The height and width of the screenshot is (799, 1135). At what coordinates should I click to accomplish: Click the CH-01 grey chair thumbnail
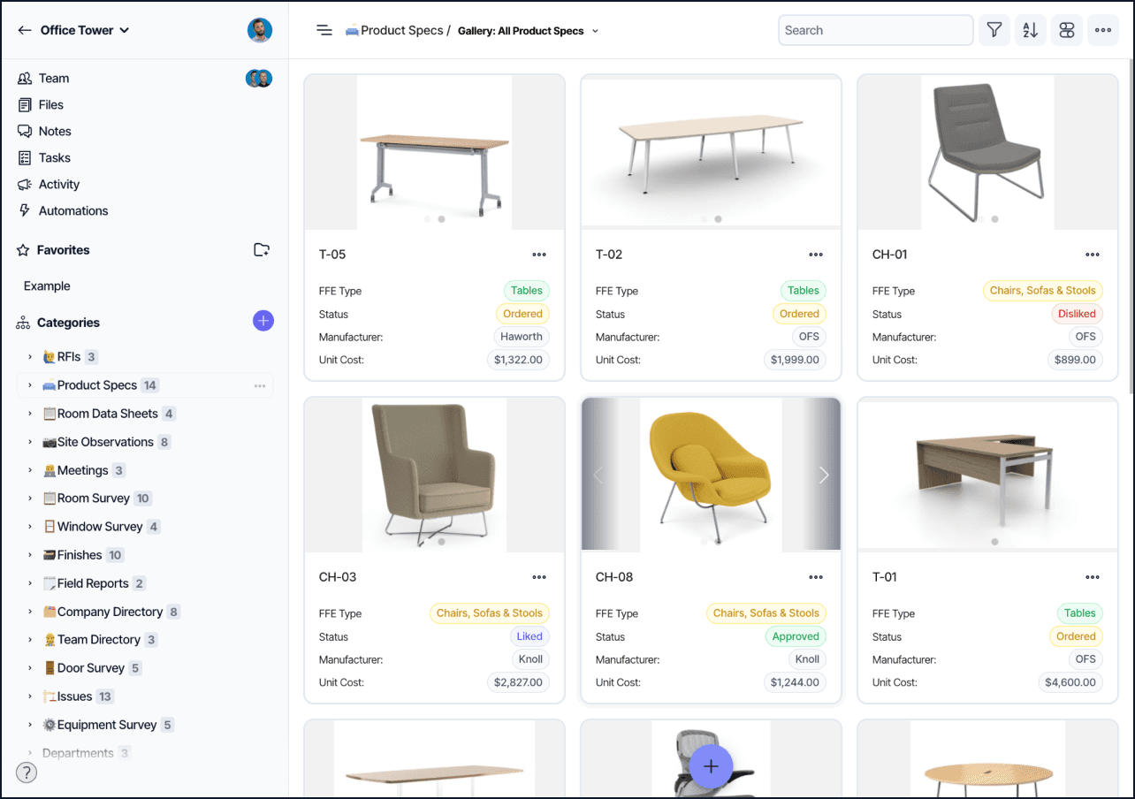click(987, 152)
